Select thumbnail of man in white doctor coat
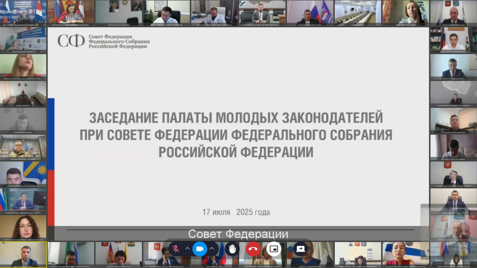 (214, 13)
